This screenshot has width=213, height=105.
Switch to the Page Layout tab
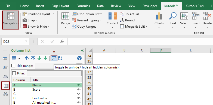point(60,6)
